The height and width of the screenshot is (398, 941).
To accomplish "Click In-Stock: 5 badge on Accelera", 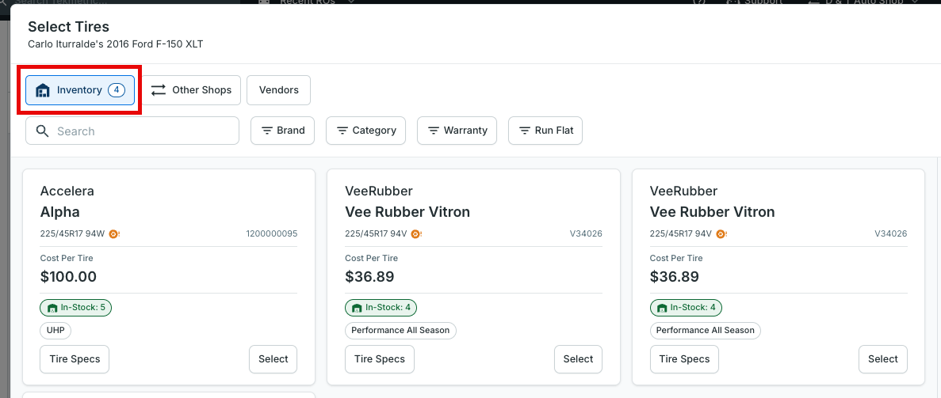I will click(75, 308).
